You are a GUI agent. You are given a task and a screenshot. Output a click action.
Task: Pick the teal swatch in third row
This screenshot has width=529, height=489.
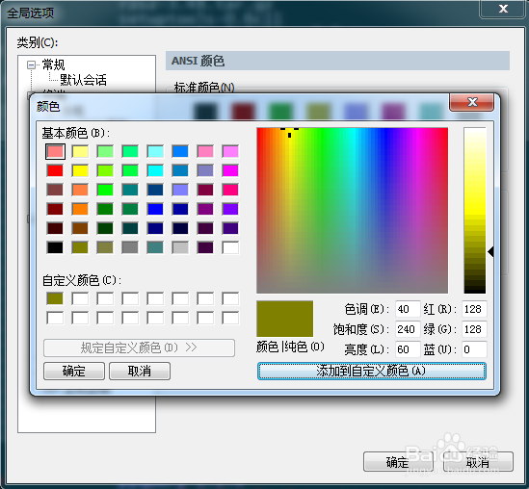click(x=130, y=190)
